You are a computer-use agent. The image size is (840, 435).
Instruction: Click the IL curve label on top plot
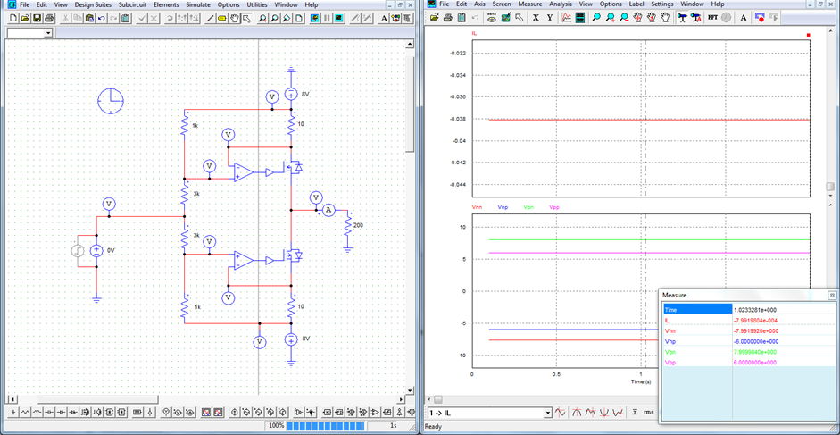[474, 33]
